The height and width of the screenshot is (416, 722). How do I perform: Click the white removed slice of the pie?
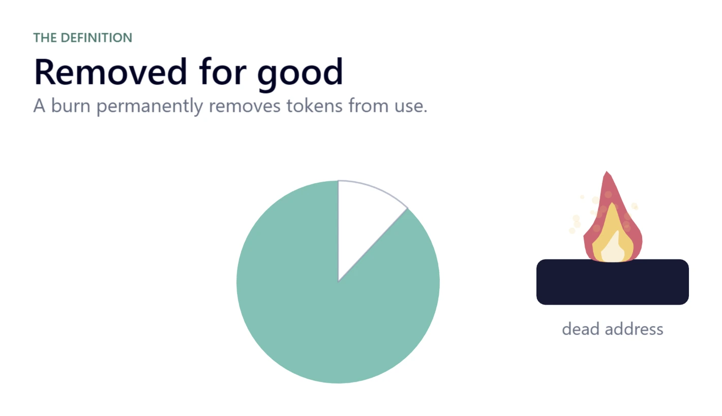coord(364,218)
